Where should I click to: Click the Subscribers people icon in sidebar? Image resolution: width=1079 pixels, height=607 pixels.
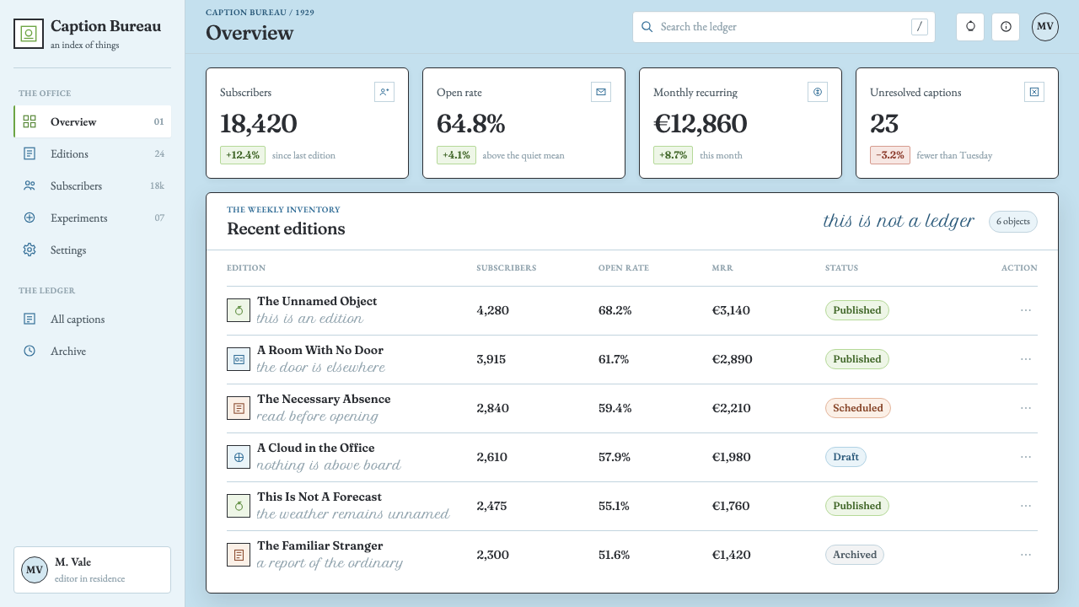30,185
